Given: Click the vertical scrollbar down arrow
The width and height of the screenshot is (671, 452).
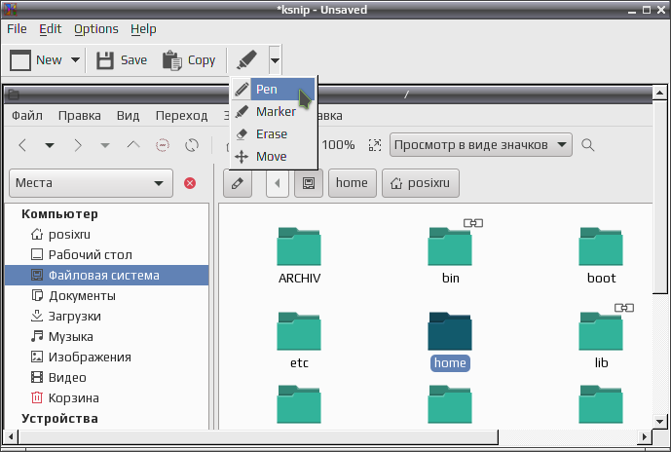Looking at the screenshot, I should [660, 422].
